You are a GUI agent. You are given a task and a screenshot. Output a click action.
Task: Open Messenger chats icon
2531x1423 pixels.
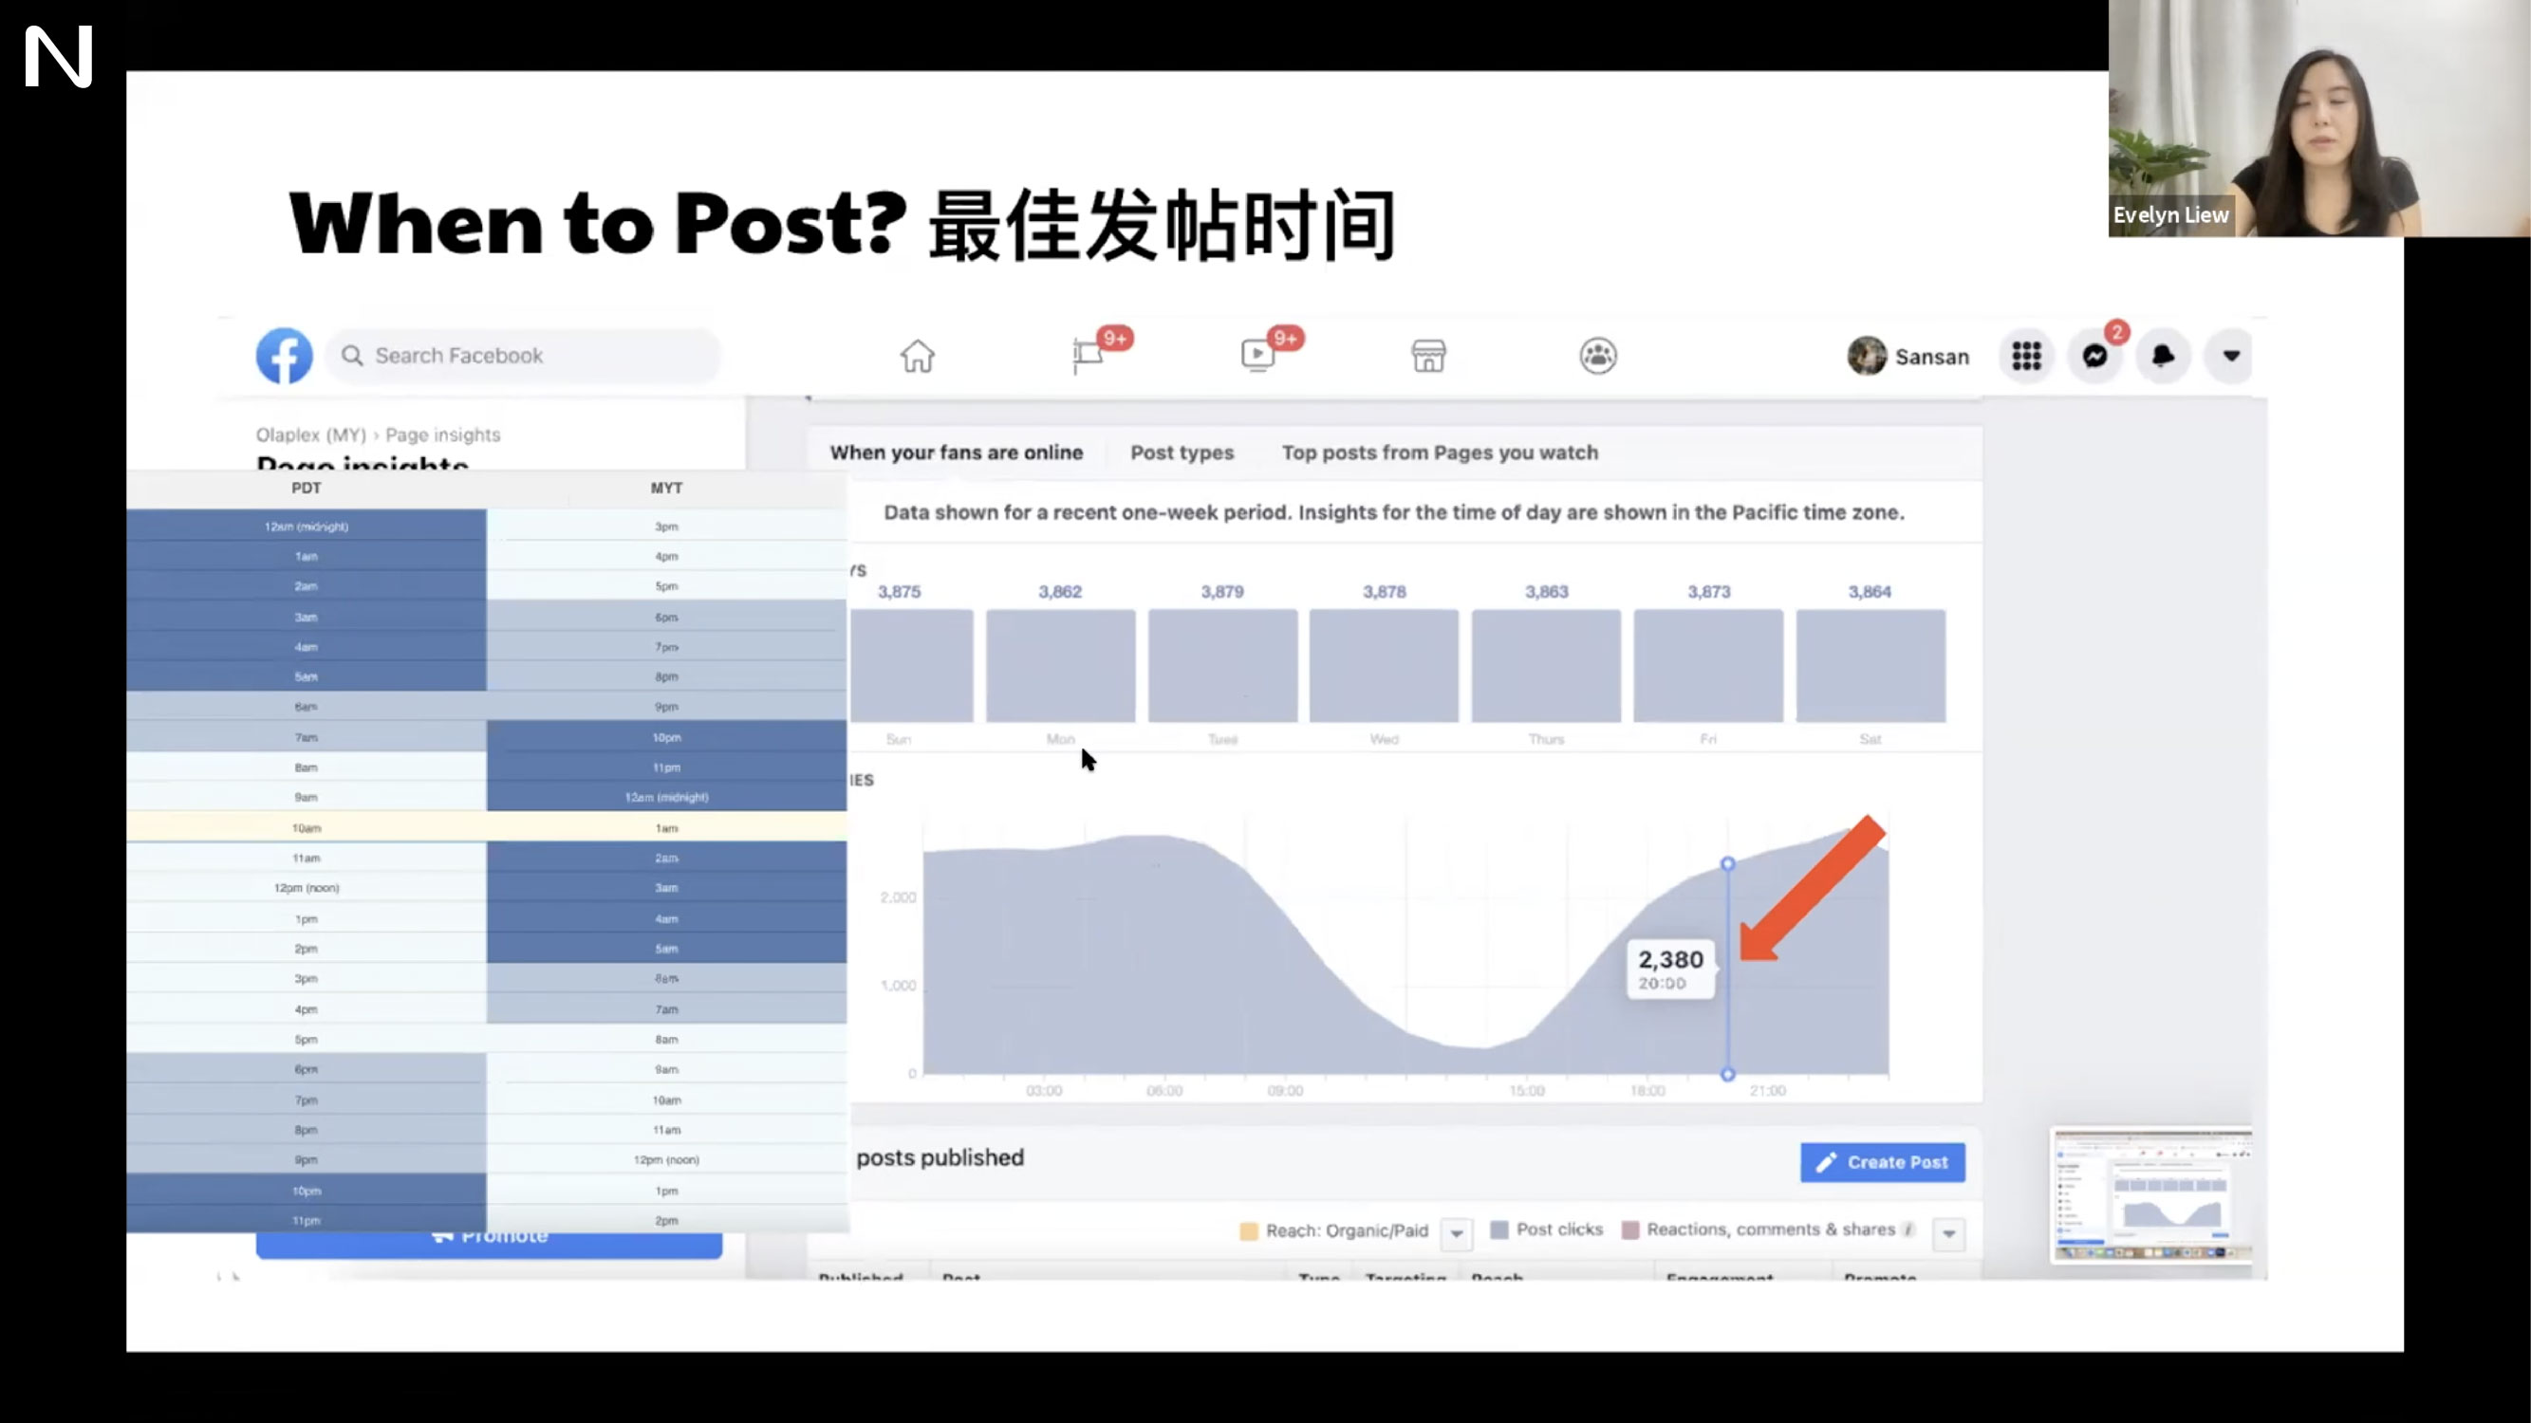click(2094, 356)
